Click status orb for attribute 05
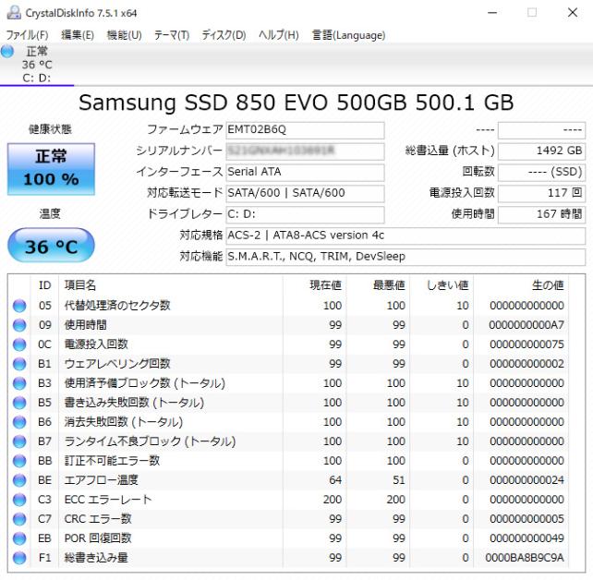Screen dimensions: 593x580 (19, 306)
